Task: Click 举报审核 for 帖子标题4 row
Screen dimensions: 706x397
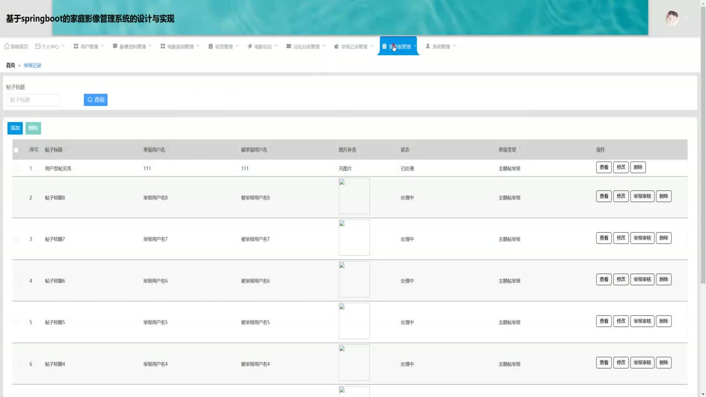Action: 643,363
